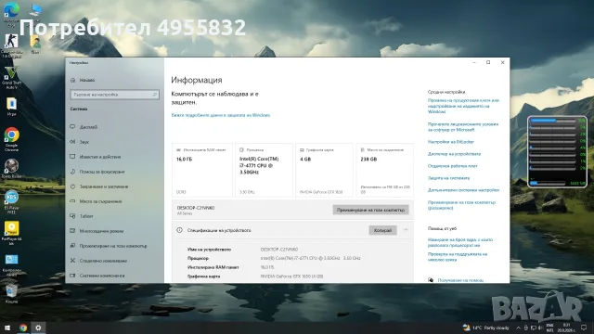This screenshot has width=594, height=334.
Task: Open Диспечер на устройствата link
Action: pyautogui.click(x=454, y=154)
